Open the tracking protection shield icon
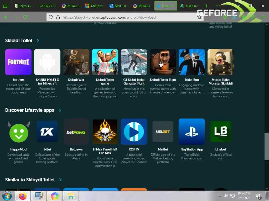The height and width of the screenshot is (201, 269). tap(51, 17)
